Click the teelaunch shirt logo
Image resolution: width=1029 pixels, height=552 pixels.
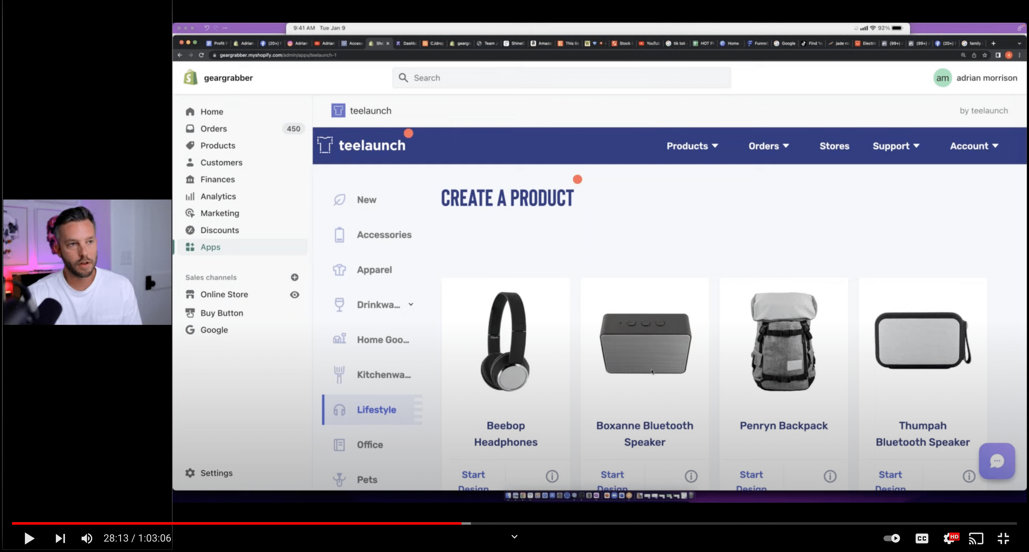coord(325,145)
